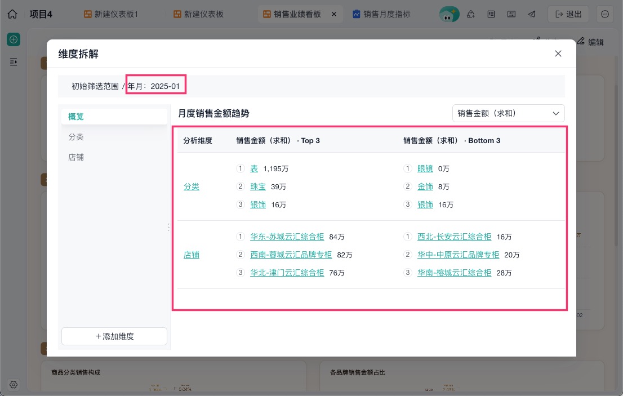Open settings gear at bottom left
Viewport: 623px width, 396px height.
[13, 385]
